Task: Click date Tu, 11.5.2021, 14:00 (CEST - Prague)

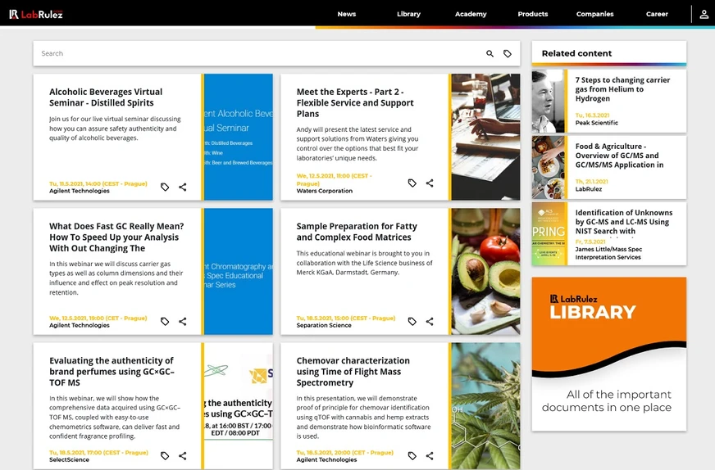Action: tap(98, 183)
